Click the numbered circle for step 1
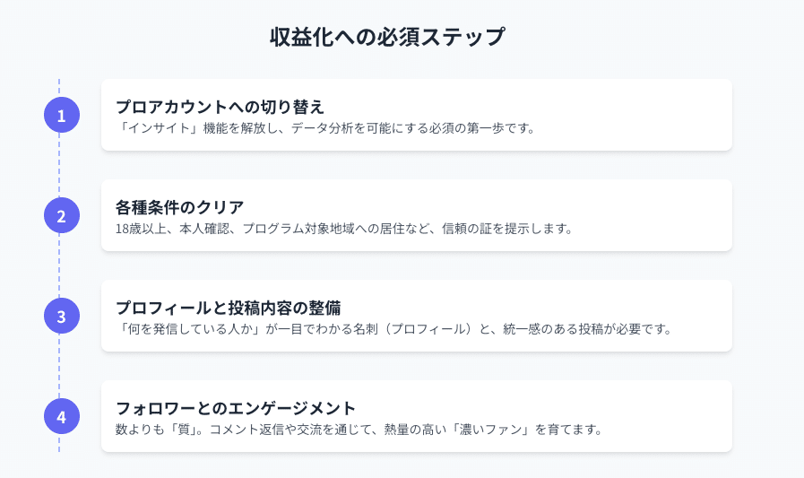Screen dimensions: 804x478 (61, 115)
